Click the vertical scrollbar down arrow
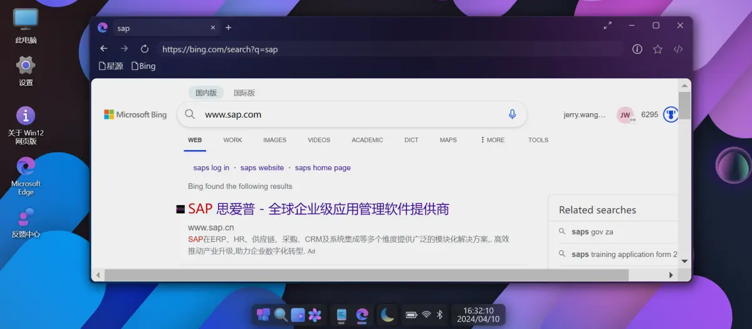This screenshot has width=752, height=329. point(684,261)
